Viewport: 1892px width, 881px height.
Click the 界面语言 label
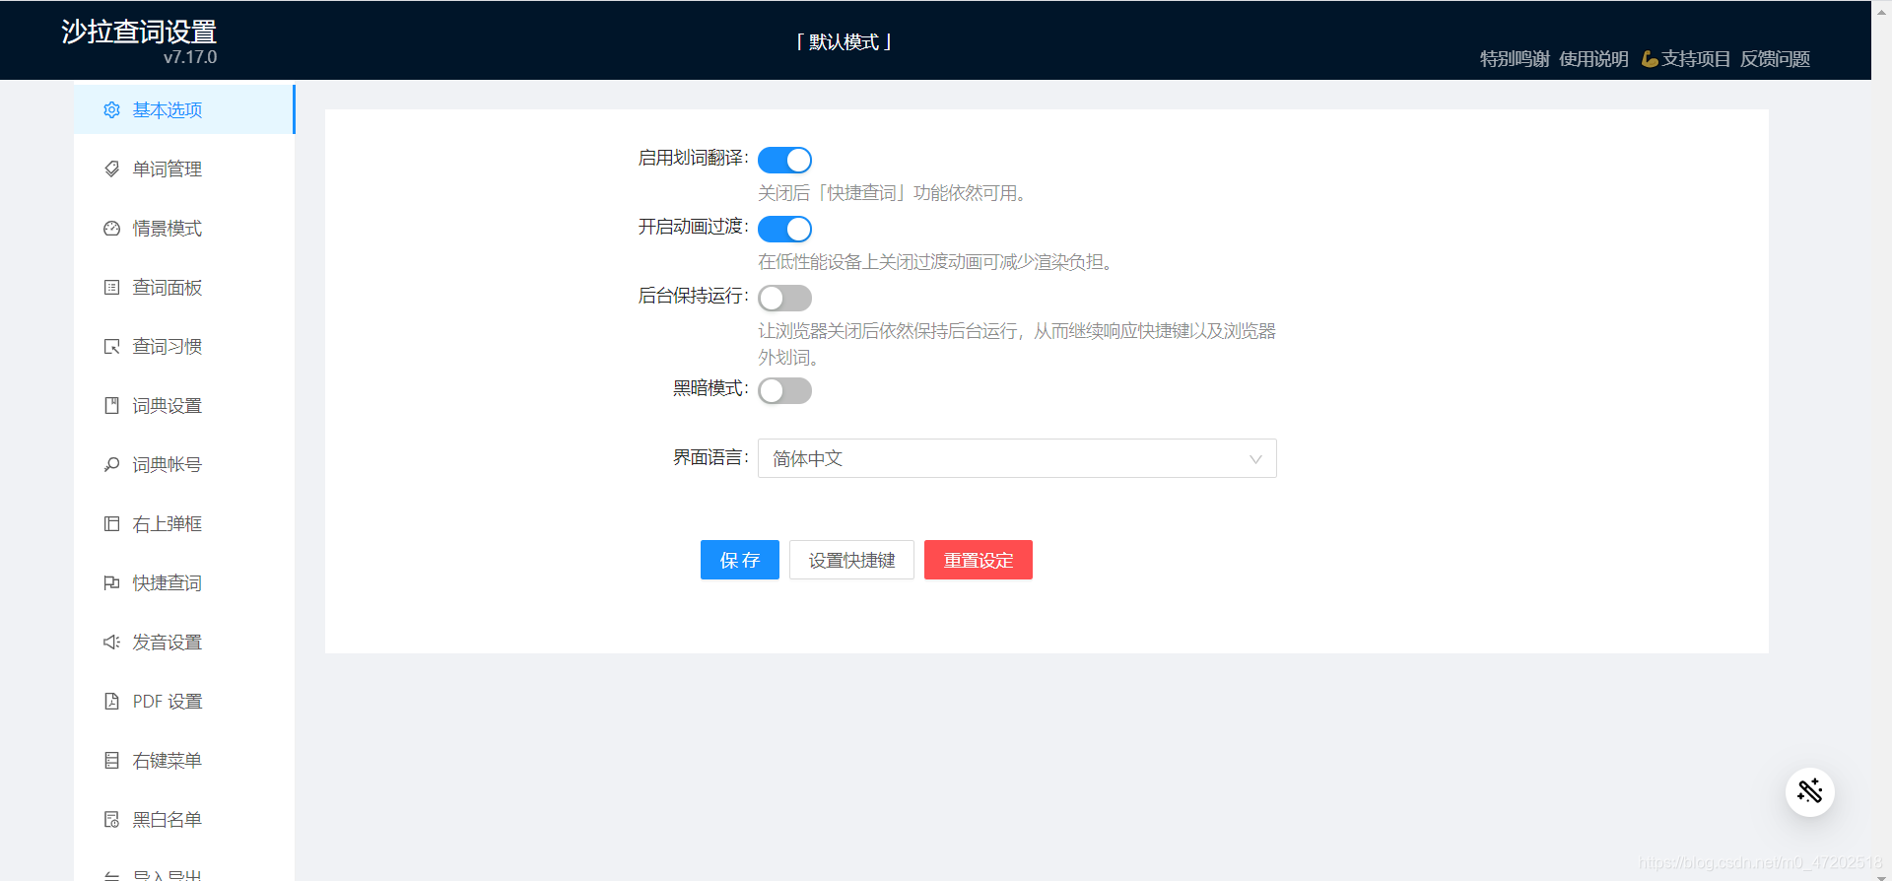coord(710,457)
